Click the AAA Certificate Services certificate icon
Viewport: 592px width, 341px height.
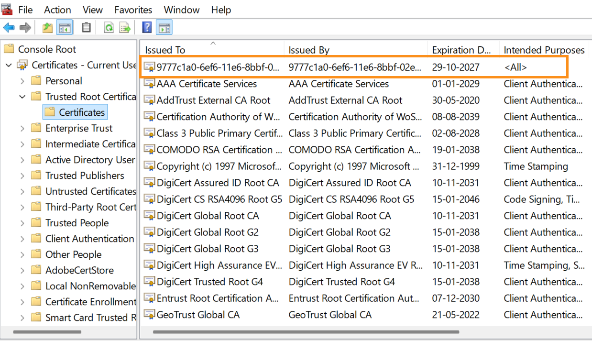pos(150,84)
